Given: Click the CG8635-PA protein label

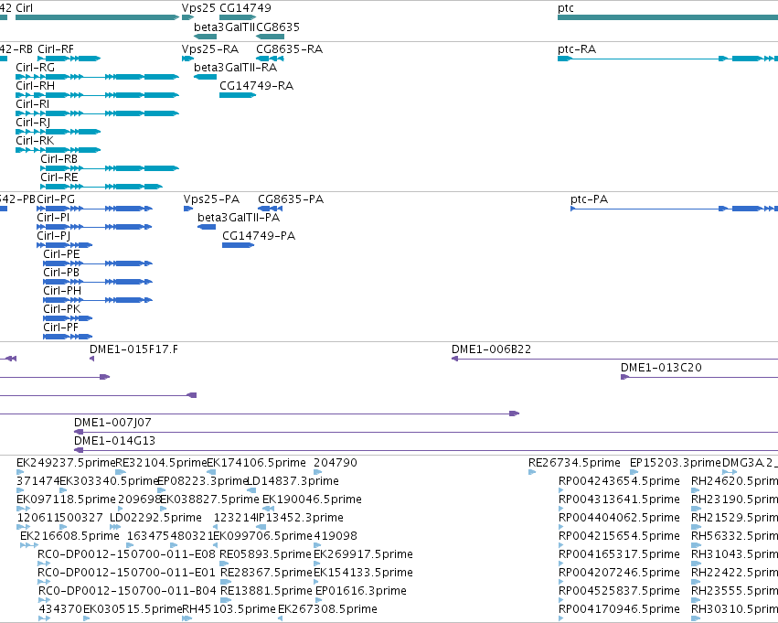Looking at the screenshot, I should coord(291,199).
